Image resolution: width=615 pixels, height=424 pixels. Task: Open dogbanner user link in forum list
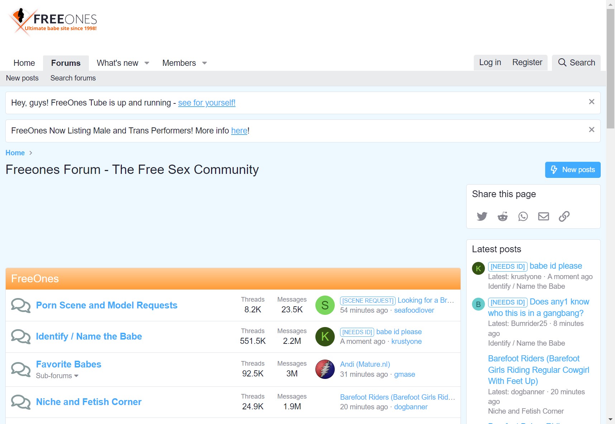click(x=411, y=407)
